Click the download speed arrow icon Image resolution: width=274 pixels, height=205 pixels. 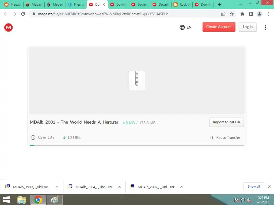point(64,137)
